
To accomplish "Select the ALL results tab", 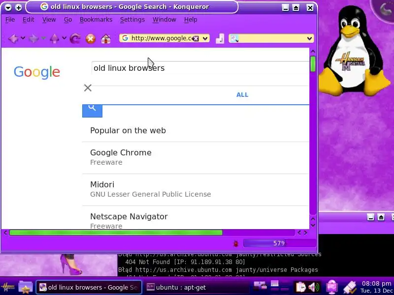I will (x=242, y=95).
